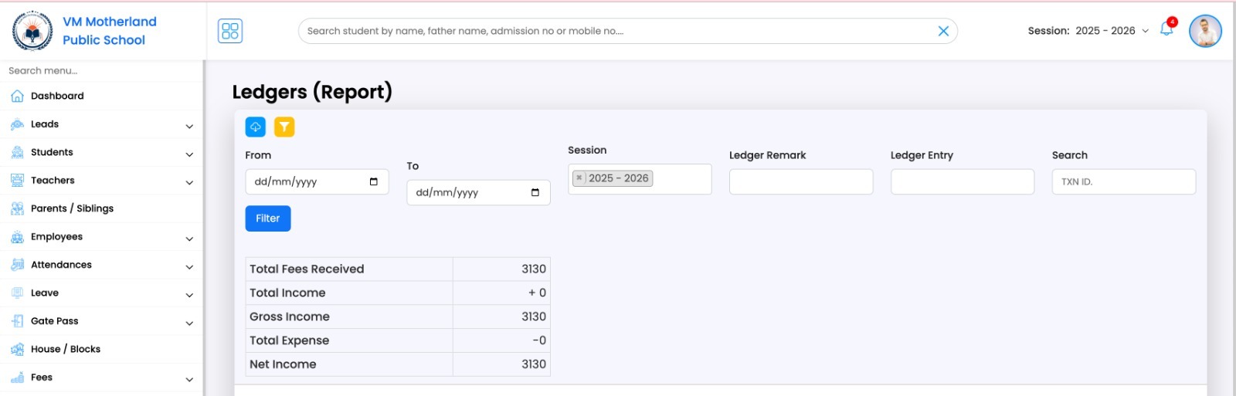Focus the Ledger Remark input field
The width and height of the screenshot is (1236, 396).
[x=801, y=182]
